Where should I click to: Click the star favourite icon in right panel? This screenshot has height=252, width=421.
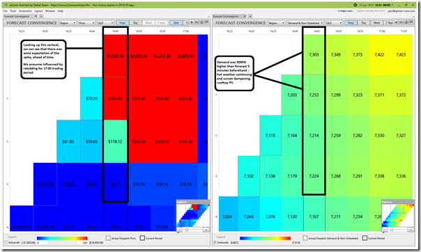click(x=397, y=22)
